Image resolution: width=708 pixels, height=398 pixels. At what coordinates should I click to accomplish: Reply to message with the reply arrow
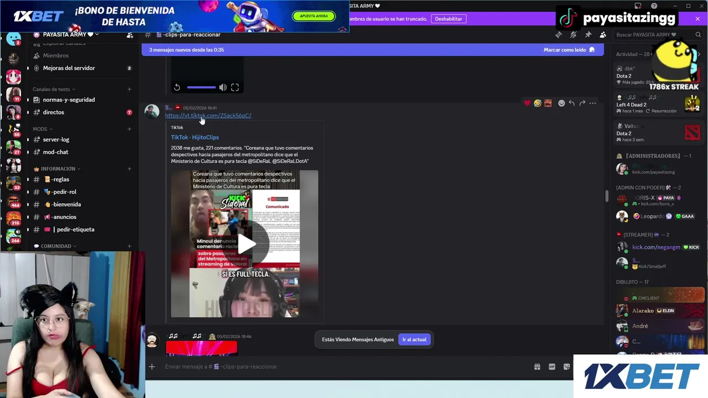point(571,103)
